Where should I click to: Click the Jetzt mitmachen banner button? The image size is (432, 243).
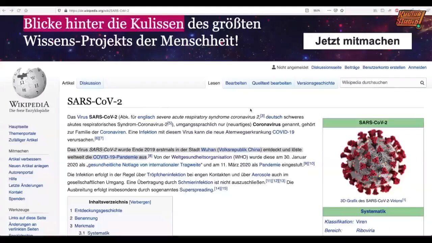357,41
